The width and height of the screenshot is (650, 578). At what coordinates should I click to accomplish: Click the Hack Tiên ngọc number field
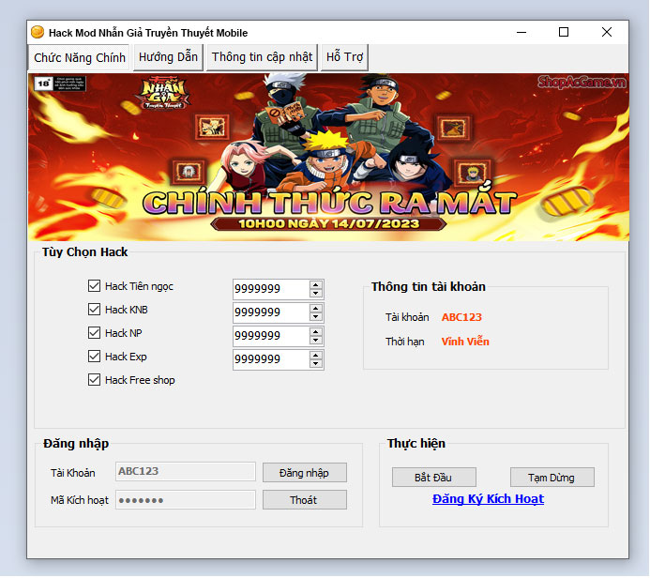[x=271, y=289]
